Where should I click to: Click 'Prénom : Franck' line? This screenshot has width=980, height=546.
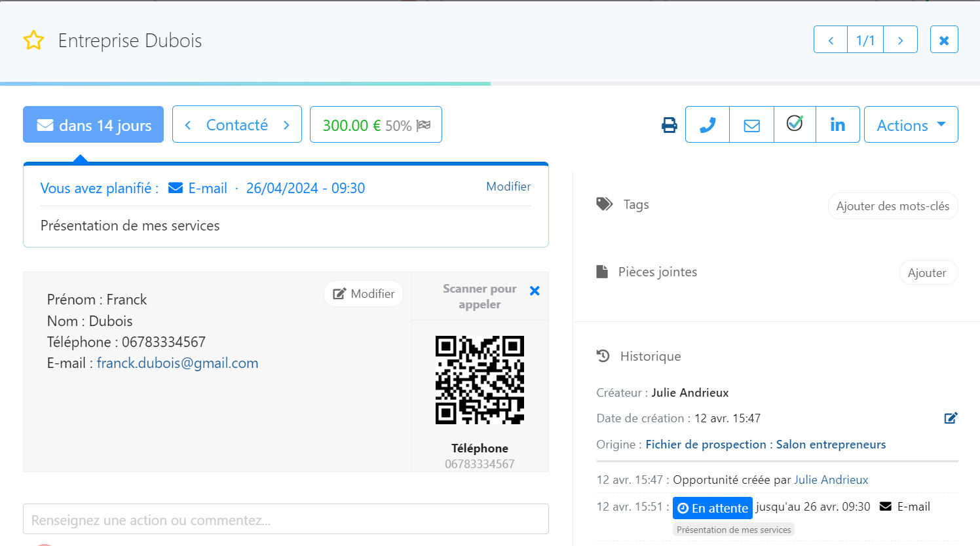(97, 299)
